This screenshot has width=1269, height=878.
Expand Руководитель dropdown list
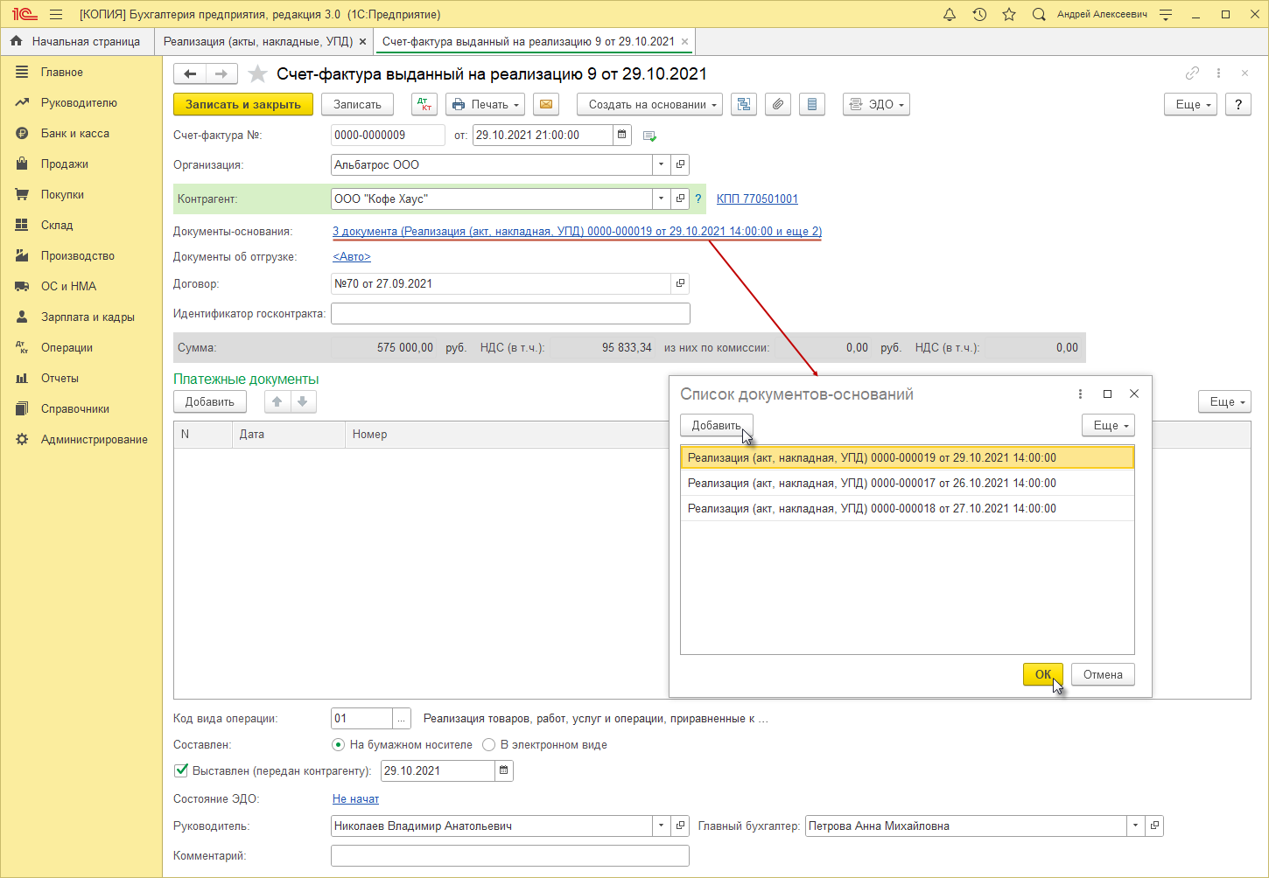pos(662,826)
